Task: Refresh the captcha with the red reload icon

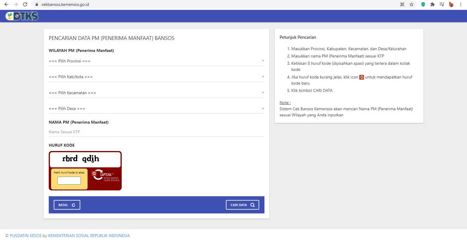Action: point(94,174)
